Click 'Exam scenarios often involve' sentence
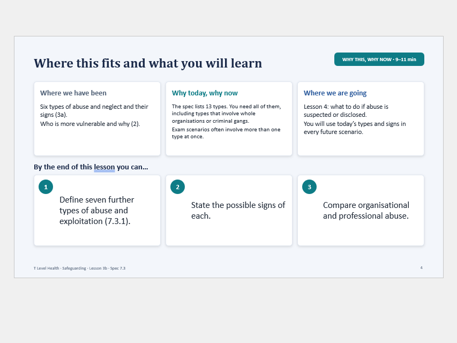 [x=226, y=133]
